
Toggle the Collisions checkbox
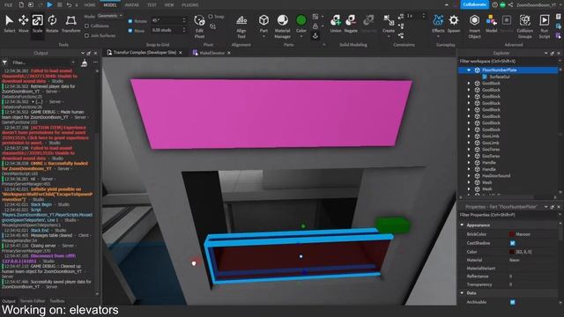[86, 26]
